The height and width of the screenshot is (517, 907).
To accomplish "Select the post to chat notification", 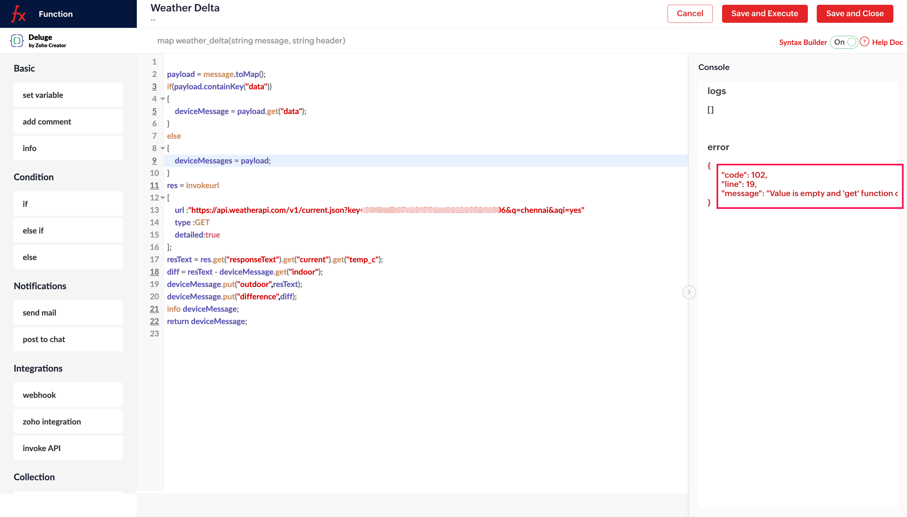I will [x=68, y=339].
